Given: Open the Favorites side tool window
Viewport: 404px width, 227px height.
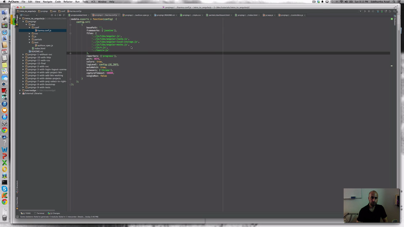Looking at the screenshot, I should point(17,203).
